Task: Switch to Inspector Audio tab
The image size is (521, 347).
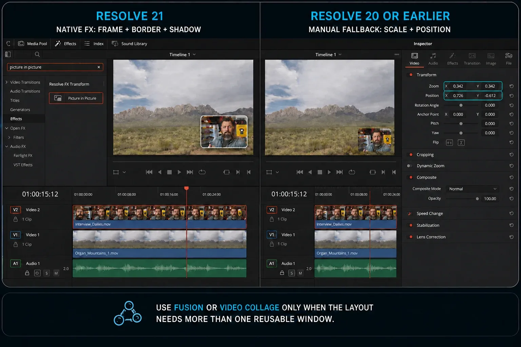Action: 433,59
